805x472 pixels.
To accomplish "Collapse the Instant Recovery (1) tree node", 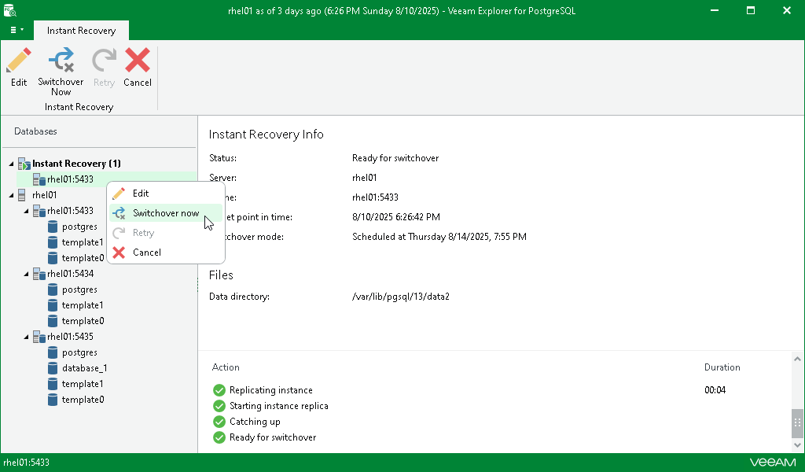I will 11,164.
